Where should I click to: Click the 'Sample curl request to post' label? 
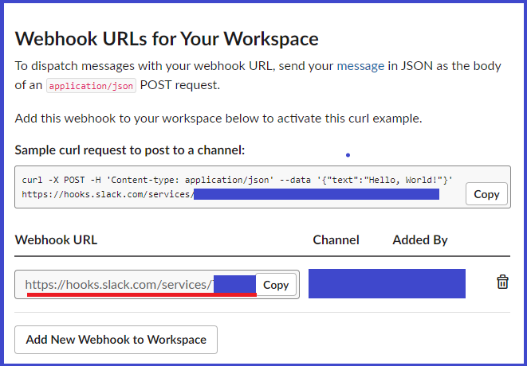(130, 150)
